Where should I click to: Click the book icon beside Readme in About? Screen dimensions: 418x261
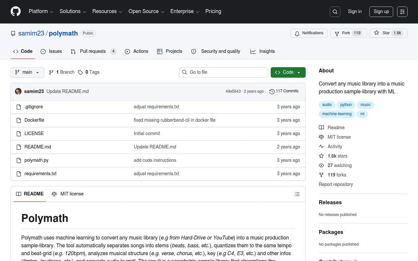coord(321,128)
